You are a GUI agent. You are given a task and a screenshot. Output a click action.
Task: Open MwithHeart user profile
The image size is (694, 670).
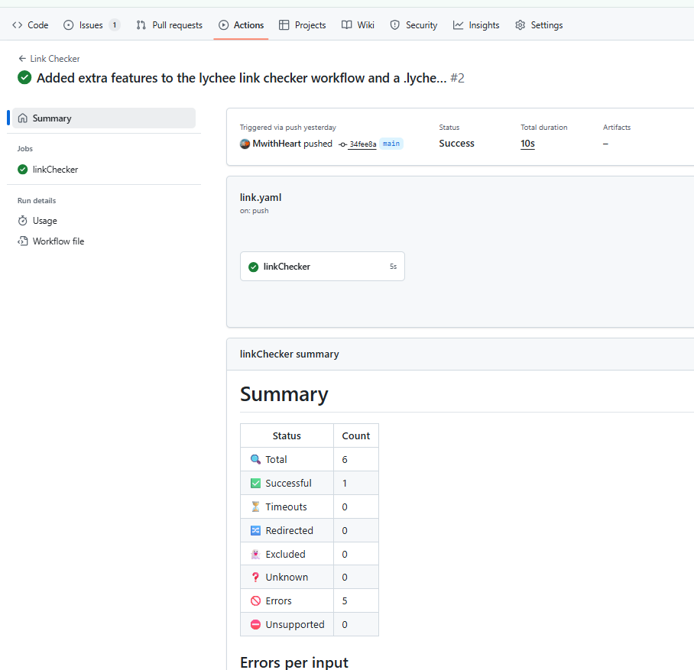pos(277,144)
